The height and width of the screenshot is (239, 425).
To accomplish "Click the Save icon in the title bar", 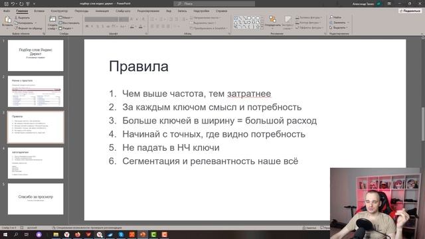I will (6, 4).
